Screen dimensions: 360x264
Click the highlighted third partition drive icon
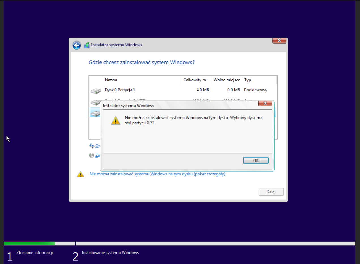[95, 113]
